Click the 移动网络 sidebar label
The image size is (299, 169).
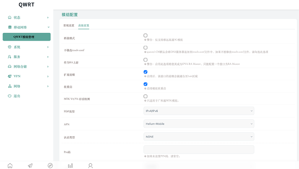[20, 27]
